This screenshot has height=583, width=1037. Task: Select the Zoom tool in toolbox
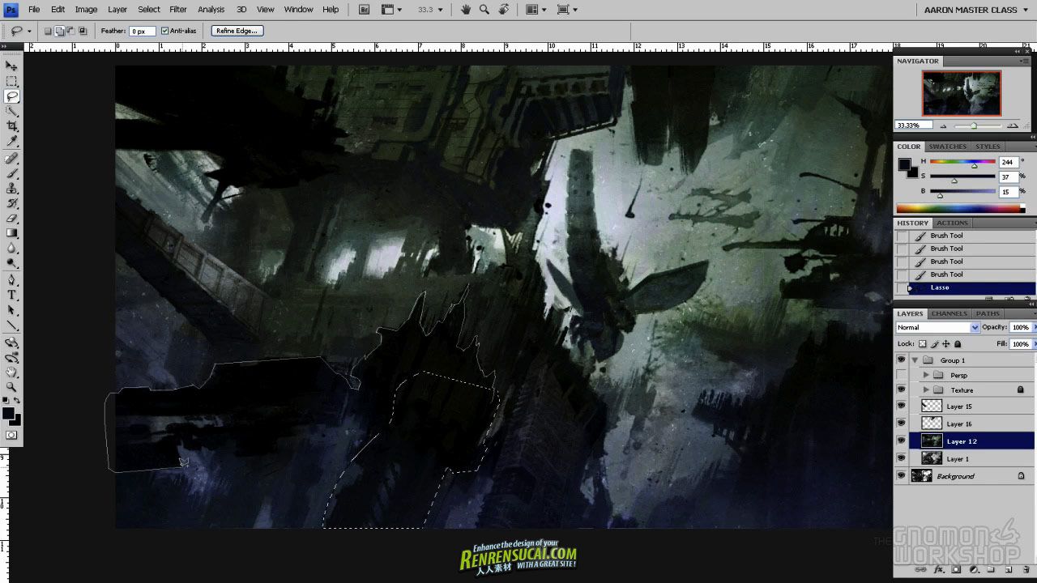click(x=11, y=387)
